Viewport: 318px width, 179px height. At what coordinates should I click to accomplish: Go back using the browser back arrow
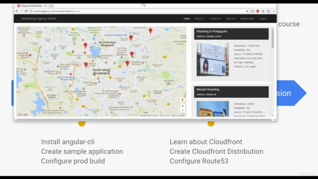coord(17,11)
